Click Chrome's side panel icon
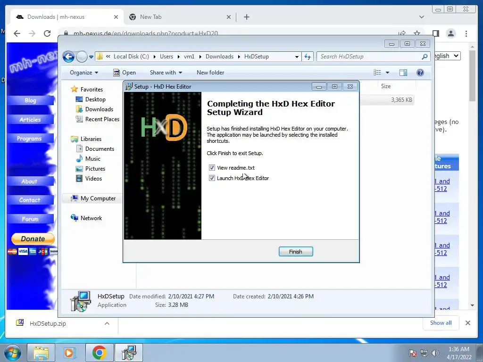 [x=436, y=33]
